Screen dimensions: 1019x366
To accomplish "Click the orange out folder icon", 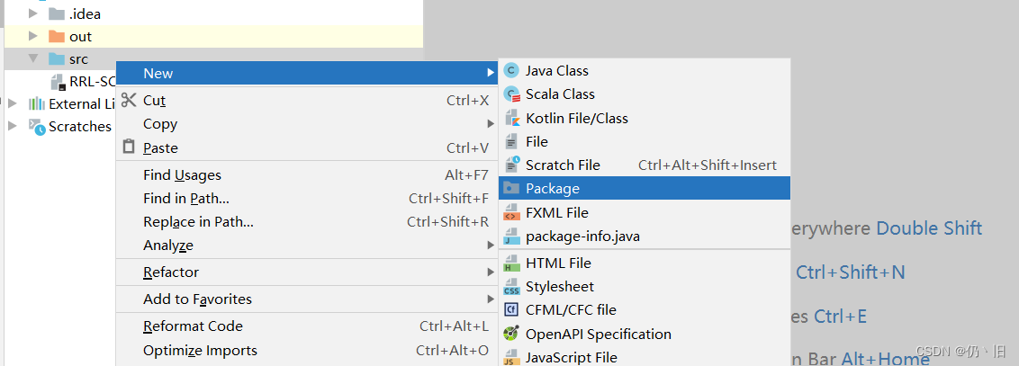I will tap(57, 36).
